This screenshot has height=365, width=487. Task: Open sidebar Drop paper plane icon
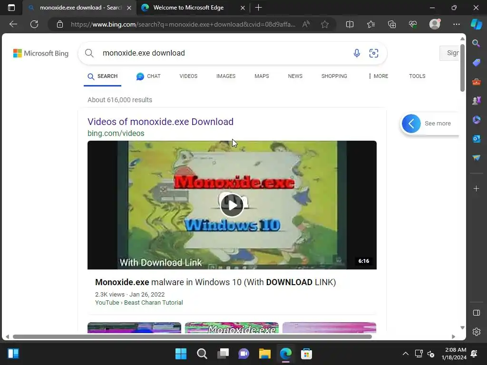[x=476, y=158]
